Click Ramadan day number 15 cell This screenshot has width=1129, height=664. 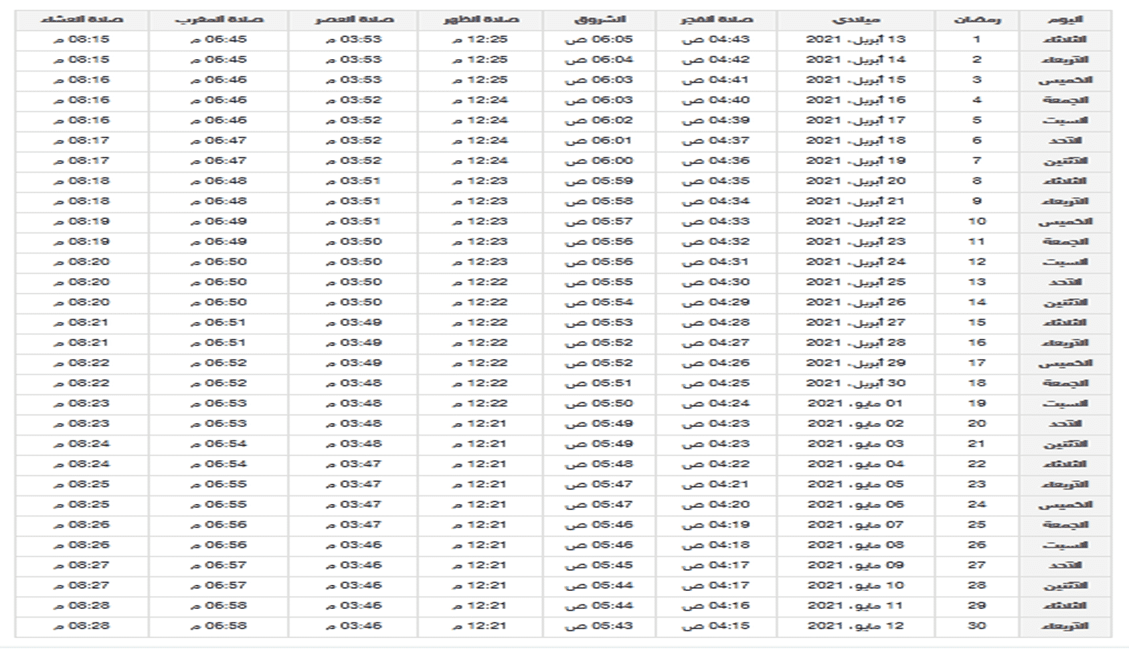[977, 323]
